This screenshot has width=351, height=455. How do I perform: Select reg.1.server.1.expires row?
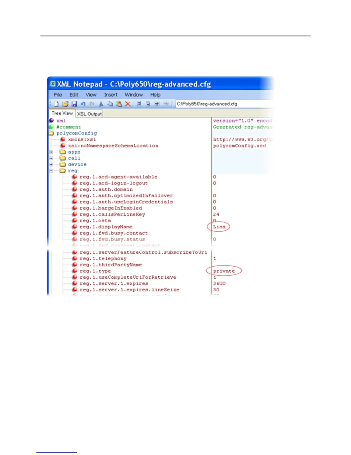[114, 284]
